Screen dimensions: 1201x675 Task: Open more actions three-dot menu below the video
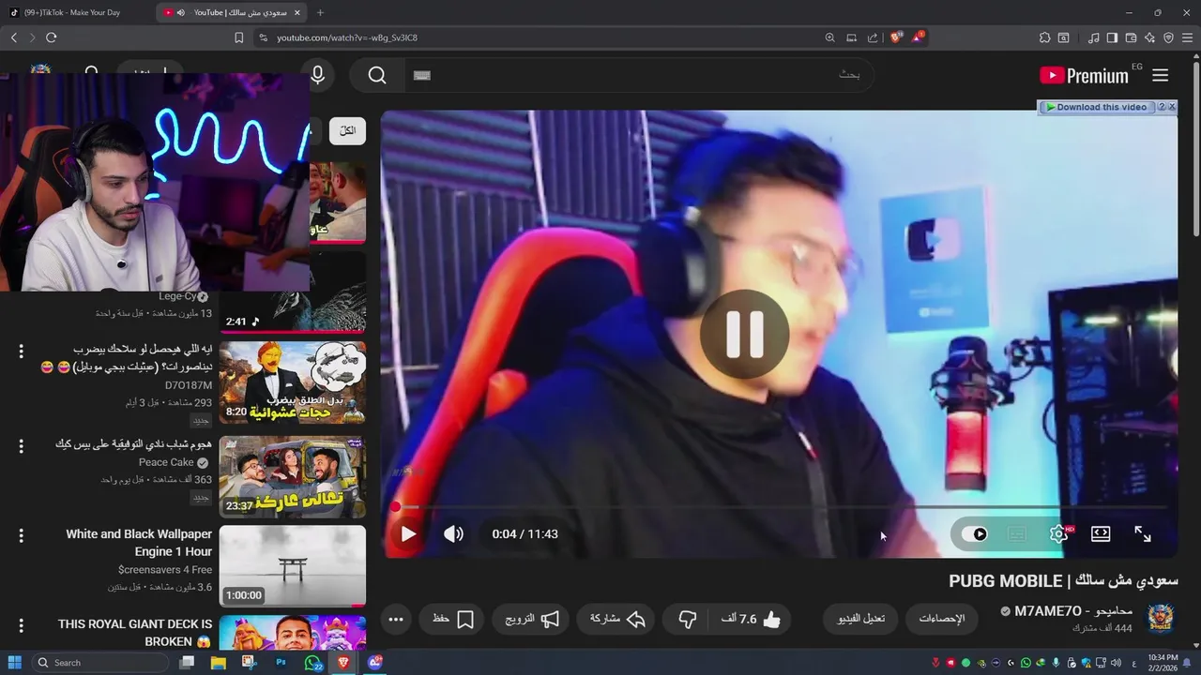[396, 619]
